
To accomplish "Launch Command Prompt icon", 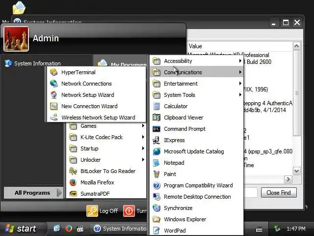I will (157, 129).
